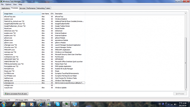Switch to the Users tab
Viewport: 190px width, 107px height.
48,8
